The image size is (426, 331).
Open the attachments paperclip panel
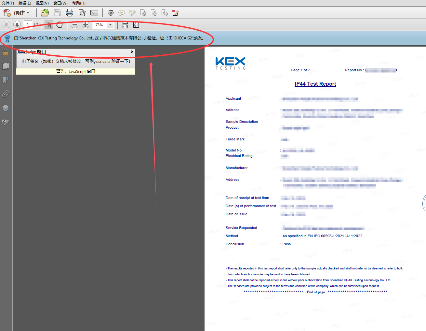[6, 94]
